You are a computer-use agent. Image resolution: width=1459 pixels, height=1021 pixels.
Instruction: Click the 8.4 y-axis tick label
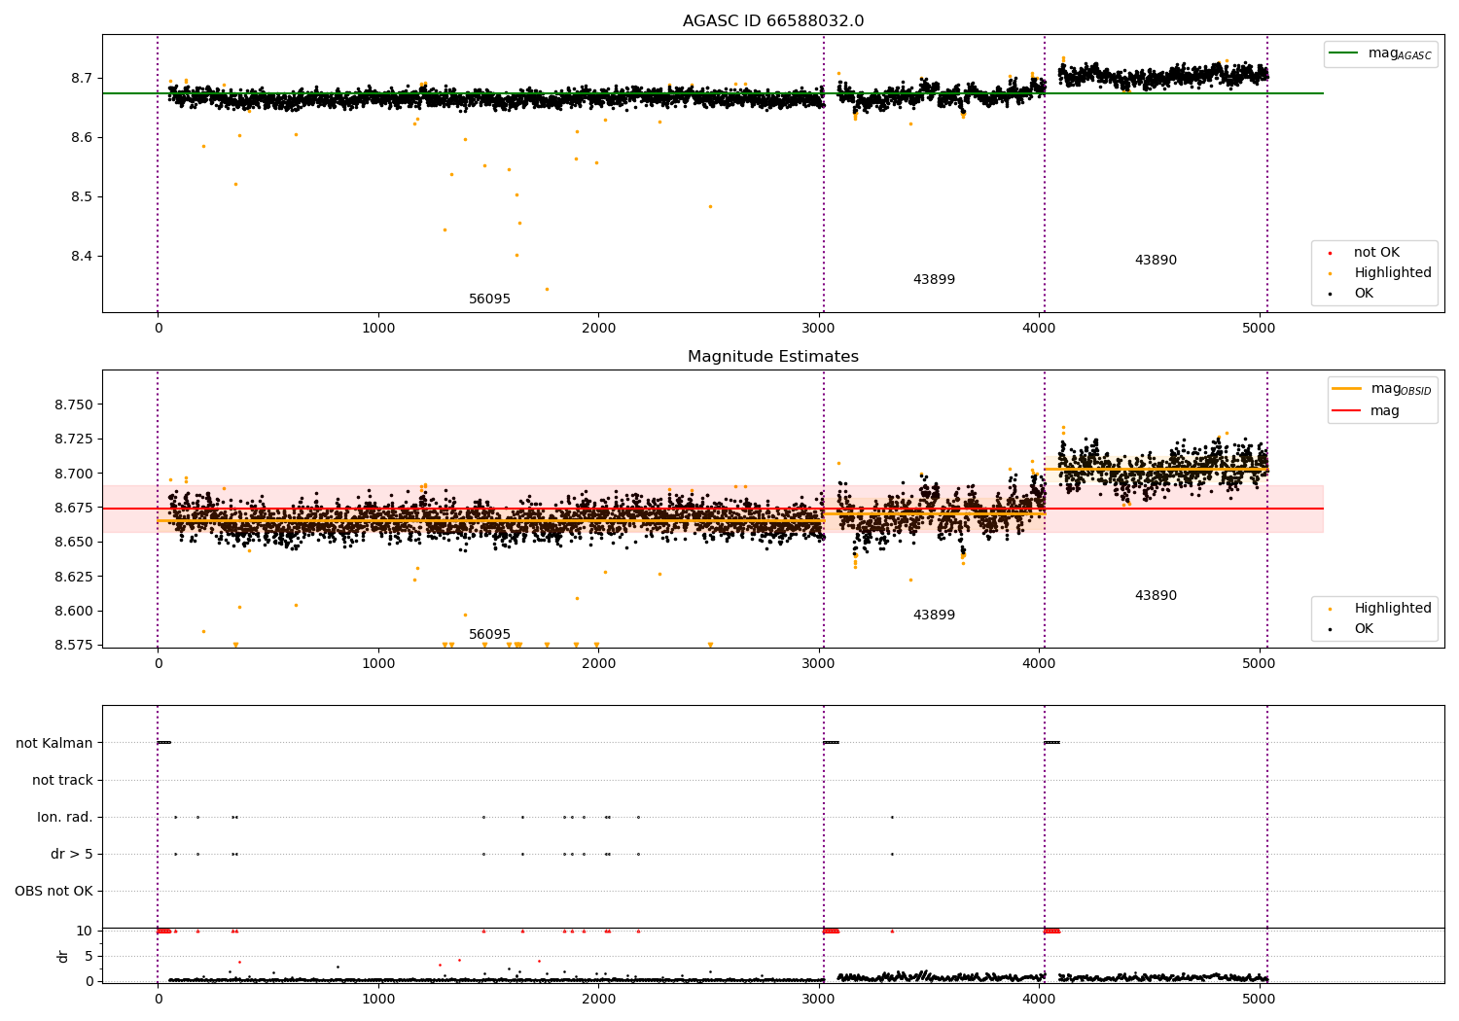point(84,257)
